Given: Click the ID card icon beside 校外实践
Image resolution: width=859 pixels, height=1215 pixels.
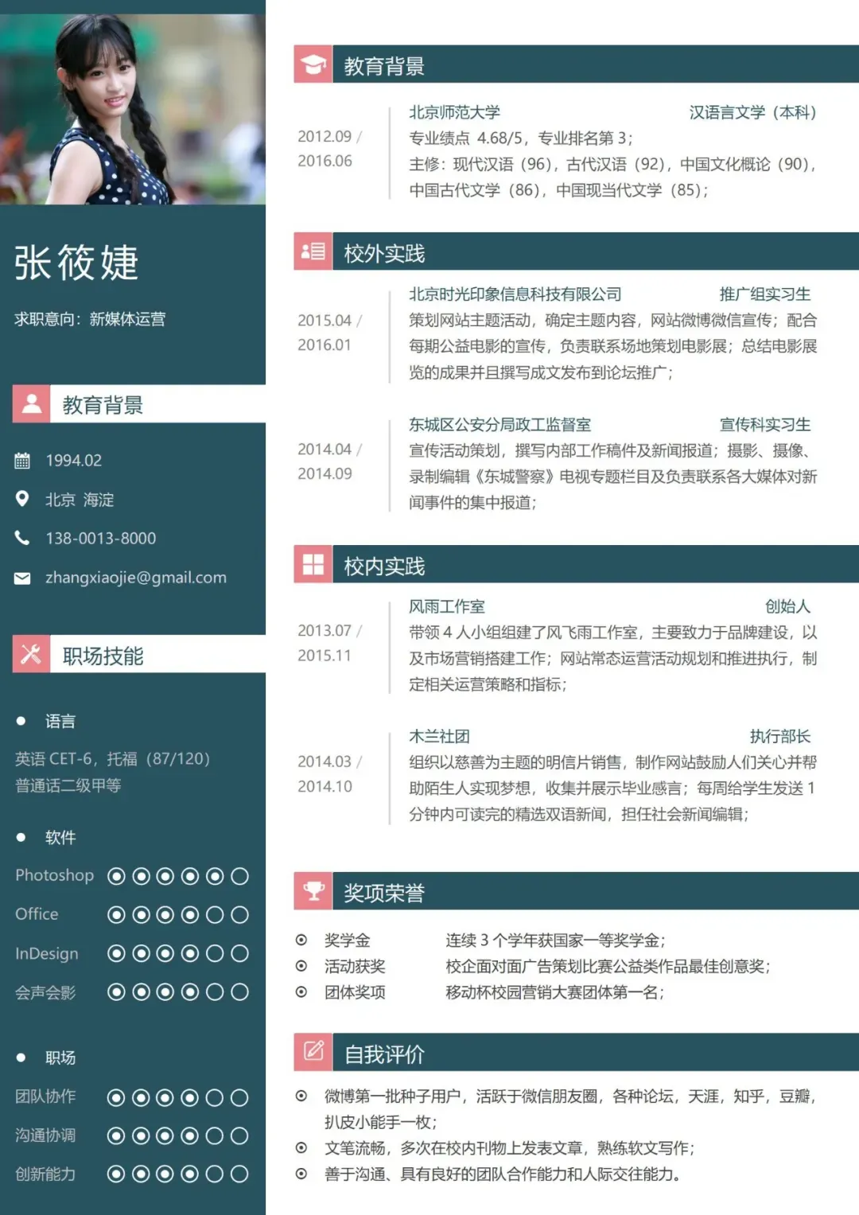Looking at the screenshot, I should [x=313, y=252].
